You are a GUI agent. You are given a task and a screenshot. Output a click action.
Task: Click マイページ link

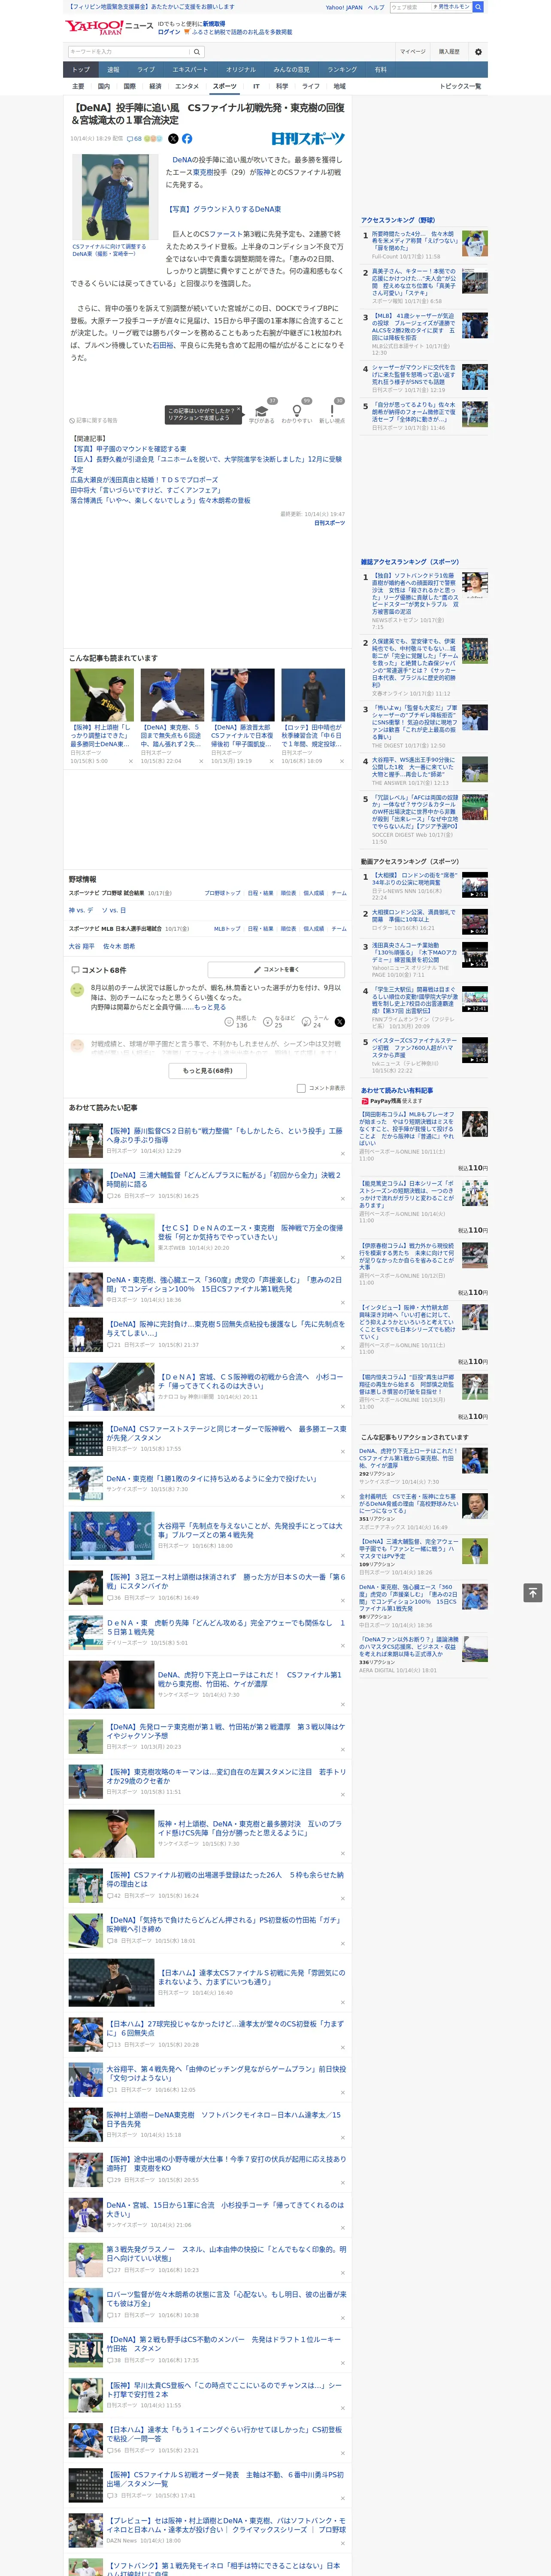pyautogui.click(x=412, y=52)
